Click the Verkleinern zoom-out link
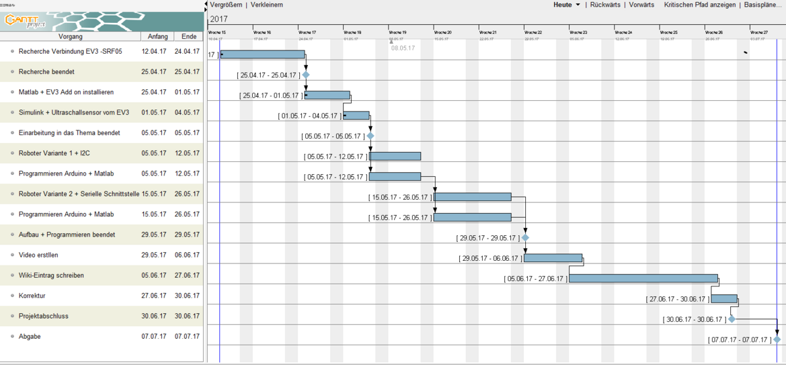 [x=265, y=5]
